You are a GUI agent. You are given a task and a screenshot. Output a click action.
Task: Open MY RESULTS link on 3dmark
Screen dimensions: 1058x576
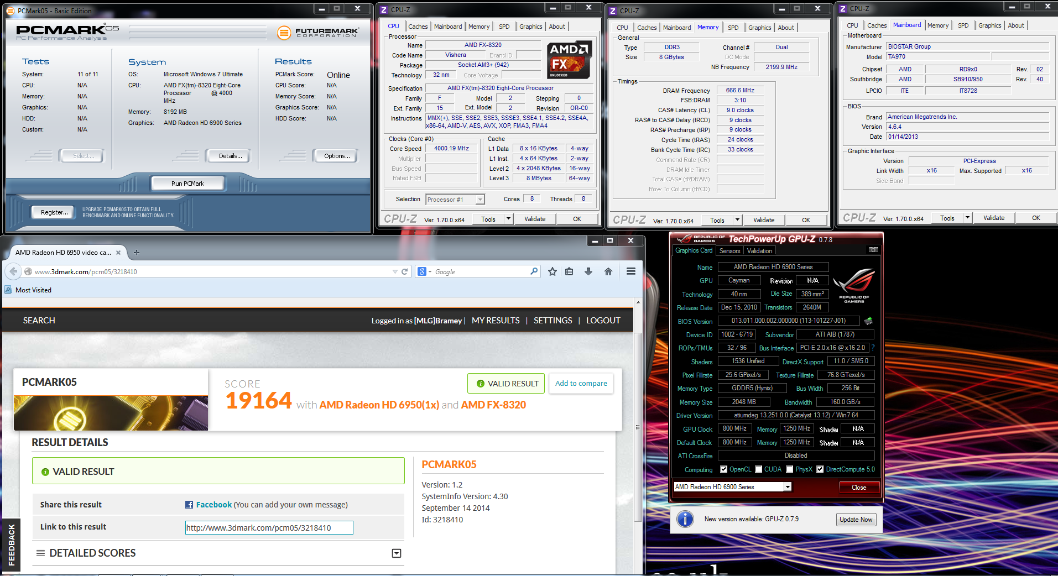(x=496, y=321)
